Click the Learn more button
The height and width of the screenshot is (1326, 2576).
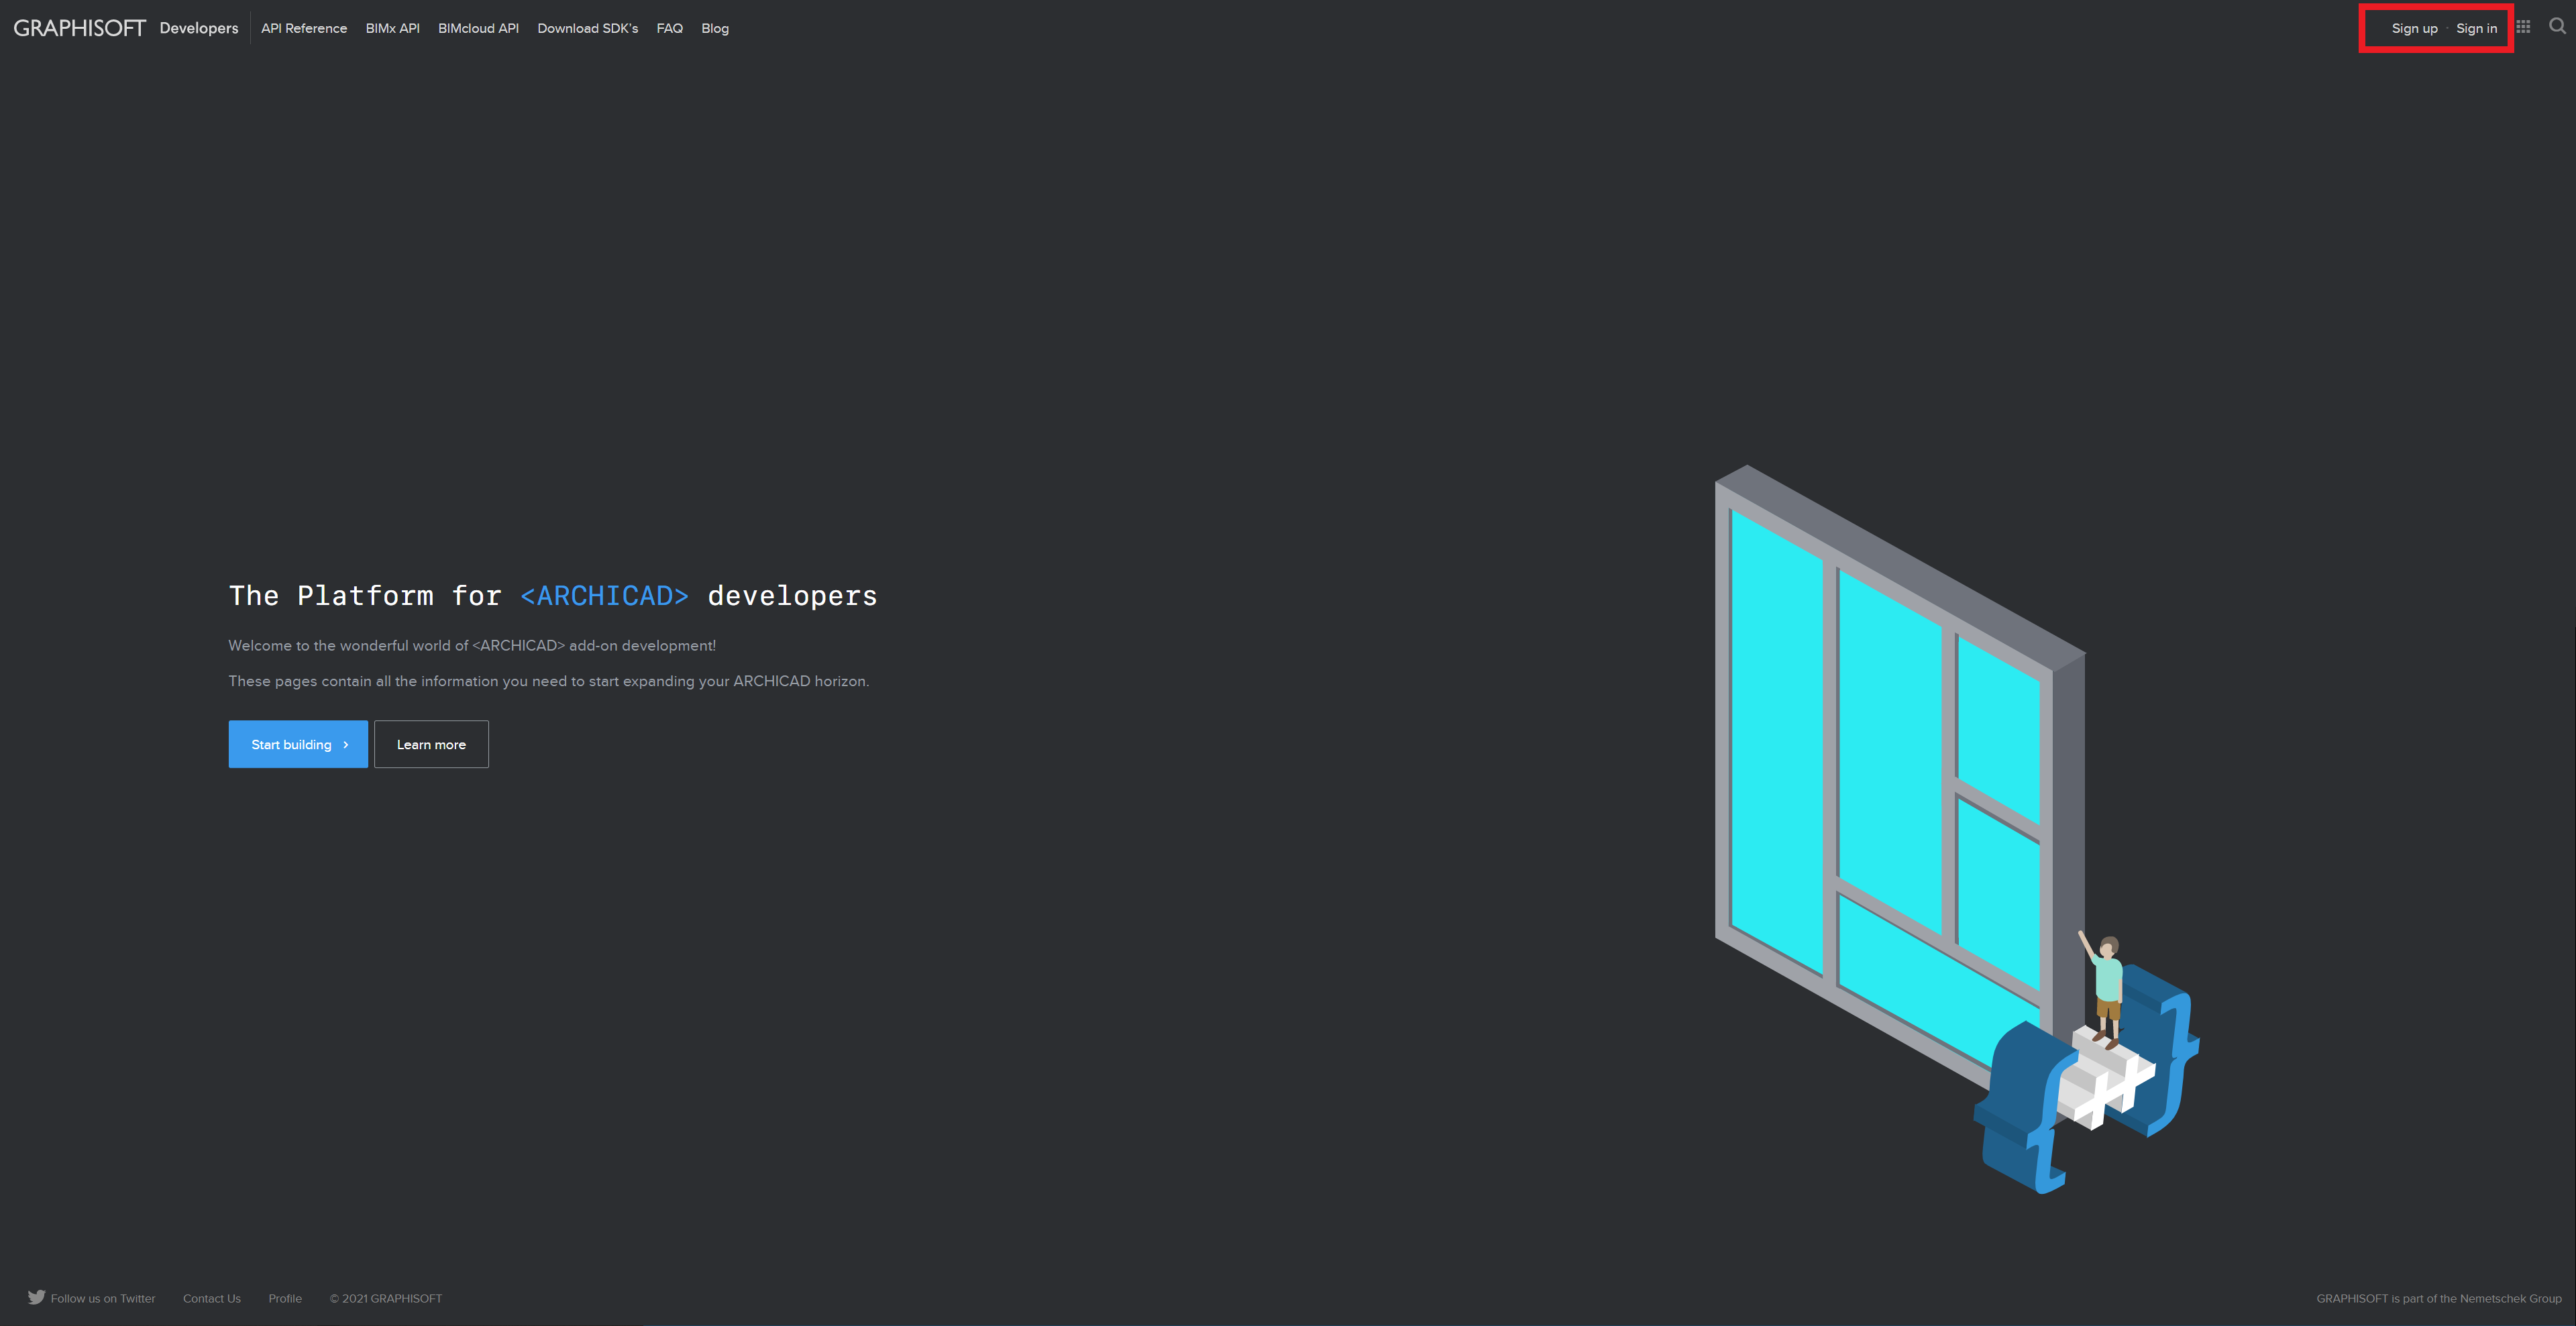[431, 744]
